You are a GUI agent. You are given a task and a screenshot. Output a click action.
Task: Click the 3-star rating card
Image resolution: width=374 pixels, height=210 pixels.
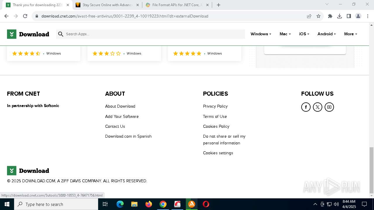click(124, 53)
